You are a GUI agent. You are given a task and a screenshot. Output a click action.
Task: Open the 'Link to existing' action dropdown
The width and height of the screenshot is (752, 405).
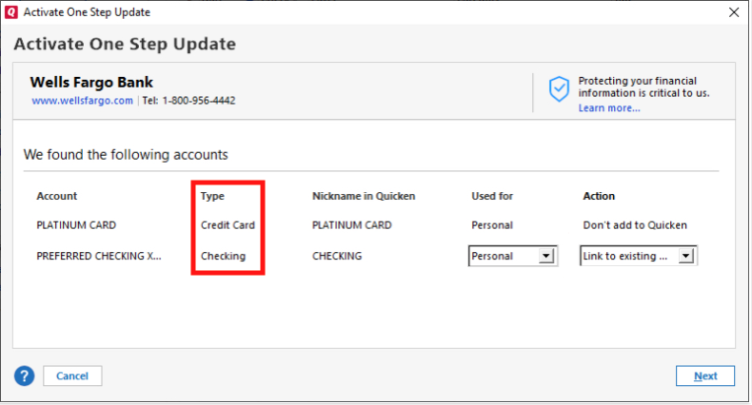click(638, 256)
